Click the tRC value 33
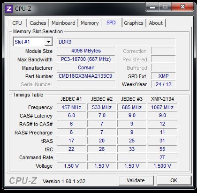 click(132, 149)
